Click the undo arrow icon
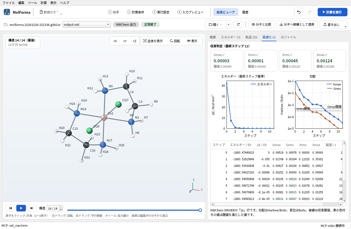This screenshot has width=351, height=229. [x=299, y=12]
